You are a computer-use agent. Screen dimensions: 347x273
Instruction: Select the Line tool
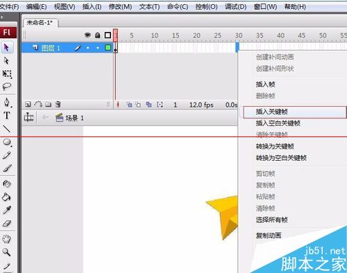7,128
